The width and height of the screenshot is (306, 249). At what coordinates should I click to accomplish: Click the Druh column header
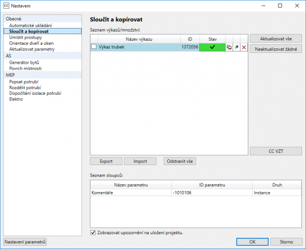pos(277,185)
